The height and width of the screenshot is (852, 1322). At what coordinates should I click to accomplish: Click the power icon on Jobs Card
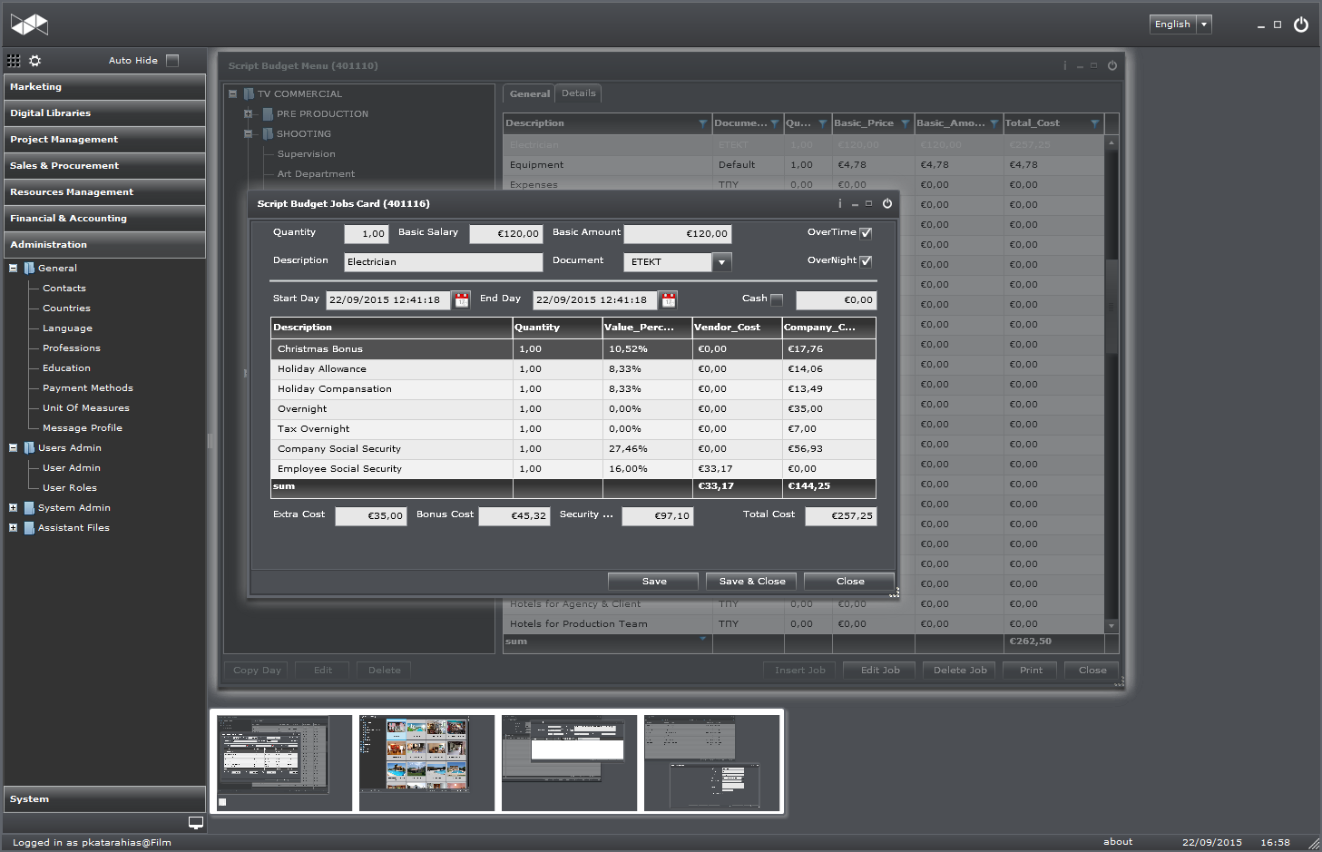[x=887, y=204]
